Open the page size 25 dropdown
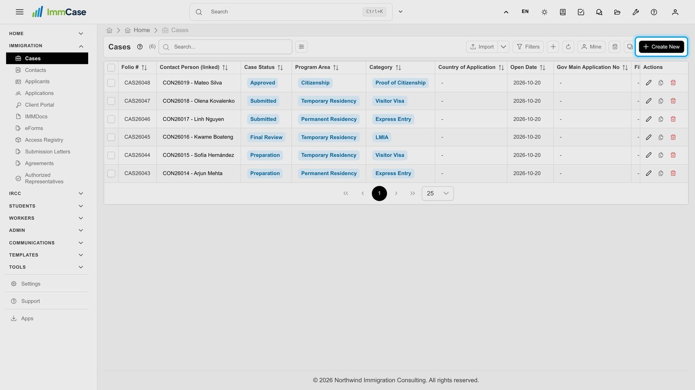Viewport: 695px width, 390px height. pyautogui.click(x=438, y=194)
